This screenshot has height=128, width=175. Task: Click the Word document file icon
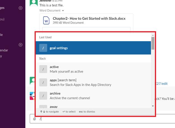(46, 20)
